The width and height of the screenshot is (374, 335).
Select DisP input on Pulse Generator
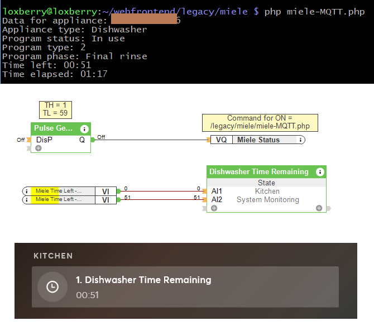point(44,140)
